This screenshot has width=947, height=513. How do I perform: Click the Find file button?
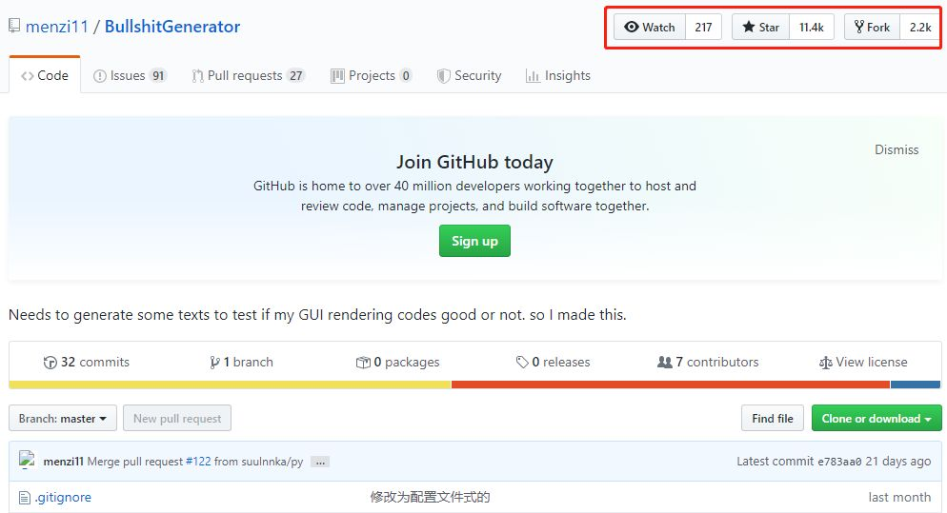point(773,418)
